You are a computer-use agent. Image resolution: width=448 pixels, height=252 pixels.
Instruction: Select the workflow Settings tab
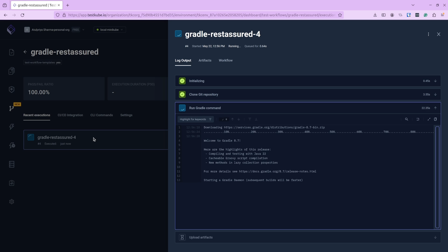[x=126, y=115]
